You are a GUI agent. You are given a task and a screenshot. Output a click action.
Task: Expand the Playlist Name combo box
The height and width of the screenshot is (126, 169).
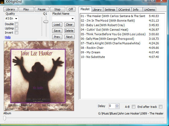click(63, 19)
